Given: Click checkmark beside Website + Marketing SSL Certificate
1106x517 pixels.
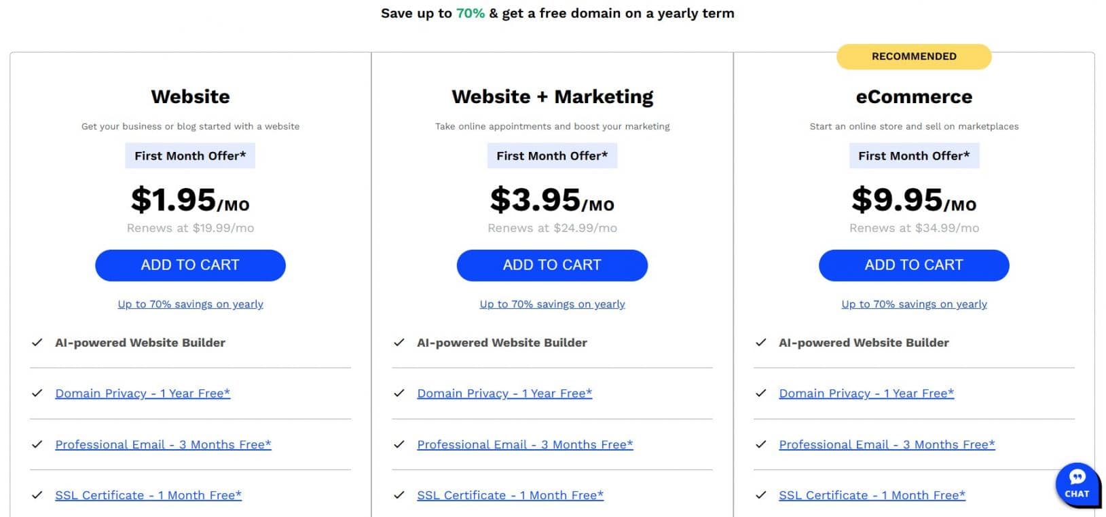Looking at the screenshot, I should click(x=399, y=495).
